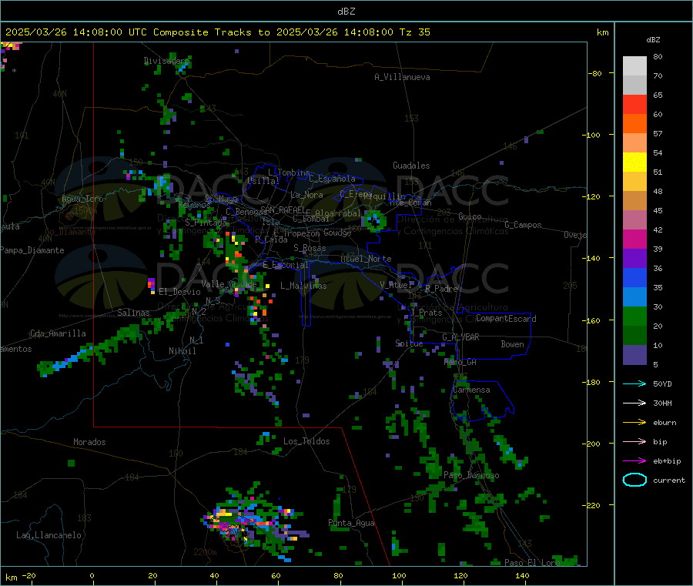Click the Punta_Agua location label
This screenshot has height=586, width=693.
coord(351,523)
